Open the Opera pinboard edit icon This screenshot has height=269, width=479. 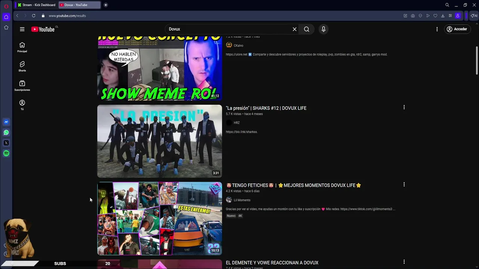(405, 16)
